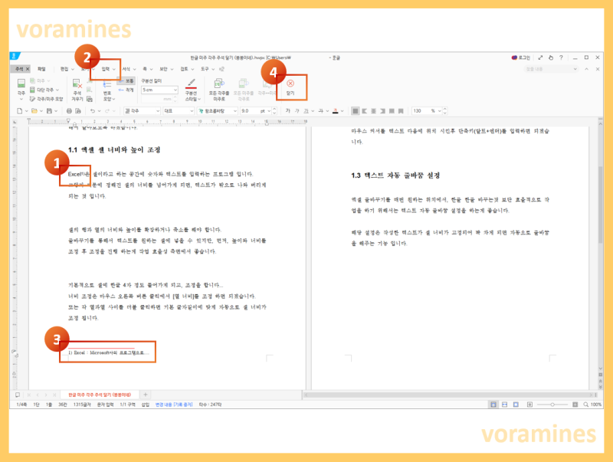Open the paragraph style 각주 dropdown
The height and width of the screenshot is (462, 613).
click(x=142, y=111)
